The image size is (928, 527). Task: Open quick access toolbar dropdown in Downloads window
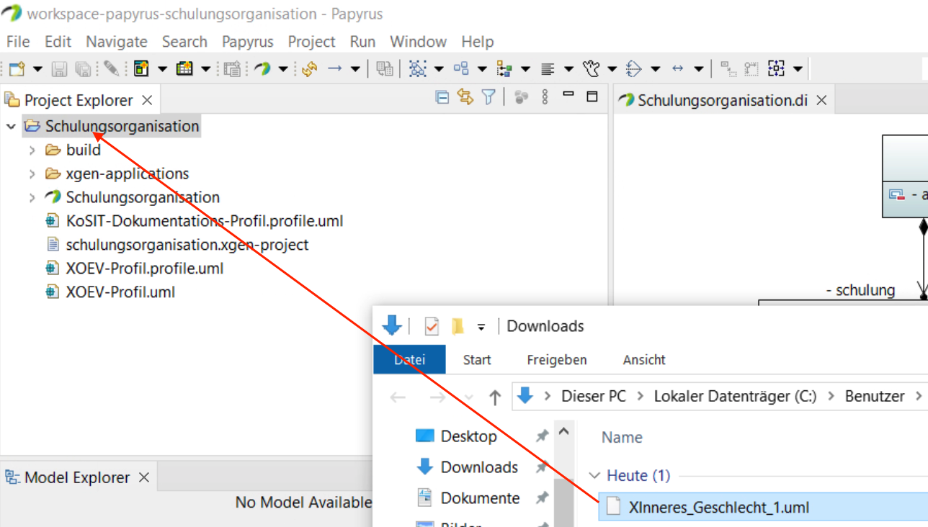coord(481,327)
